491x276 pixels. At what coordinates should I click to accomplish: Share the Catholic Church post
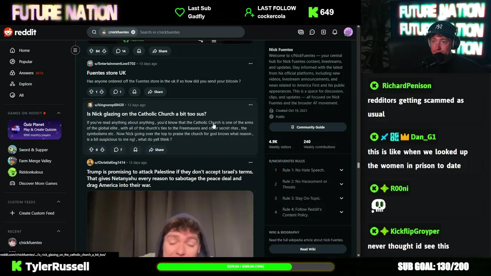157,150
